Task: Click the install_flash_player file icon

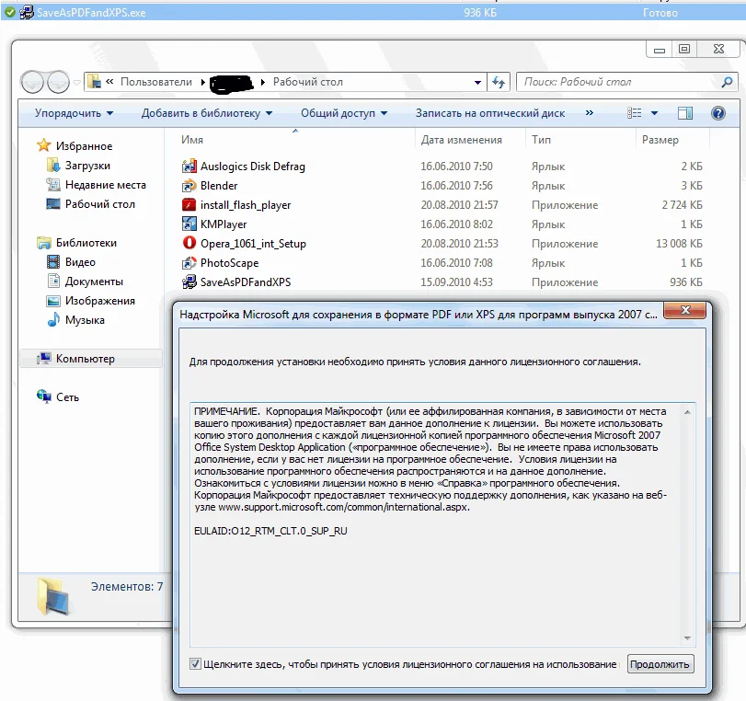Action: click(189, 204)
